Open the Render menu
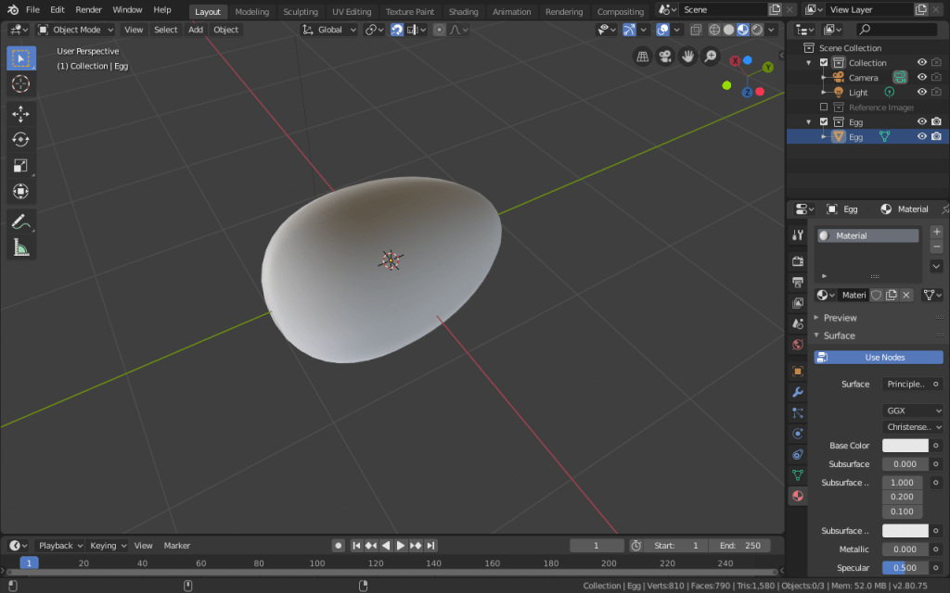Image resolution: width=950 pixels, height=593 pixels. (88, 9)
